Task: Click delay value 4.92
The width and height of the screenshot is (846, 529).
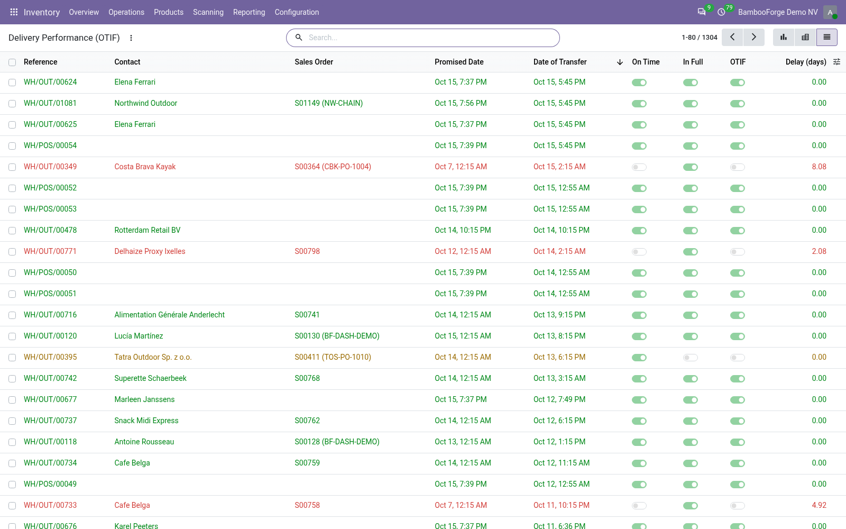Action: point(819,505)
